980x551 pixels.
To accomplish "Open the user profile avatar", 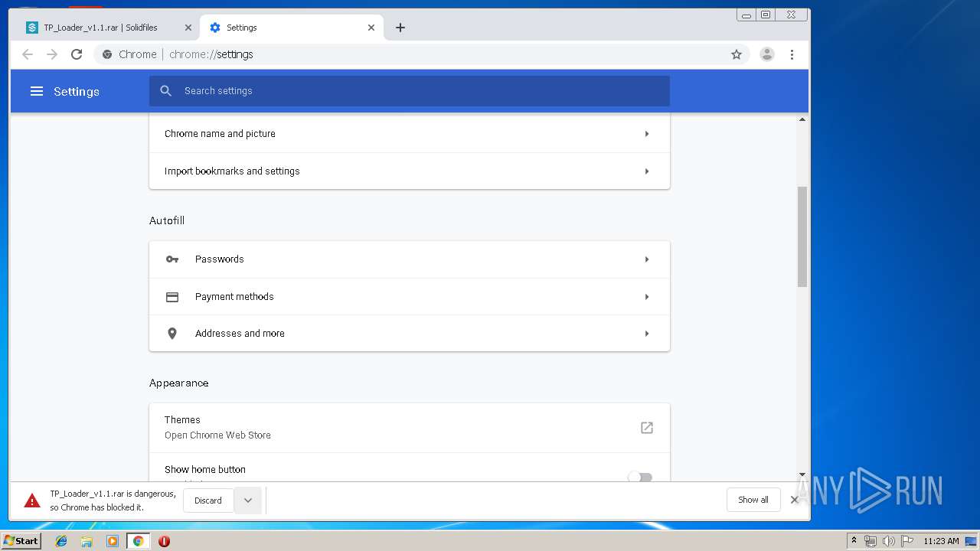I will coord(766,54).
